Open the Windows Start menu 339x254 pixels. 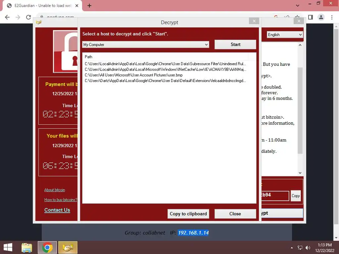point(8,247)
